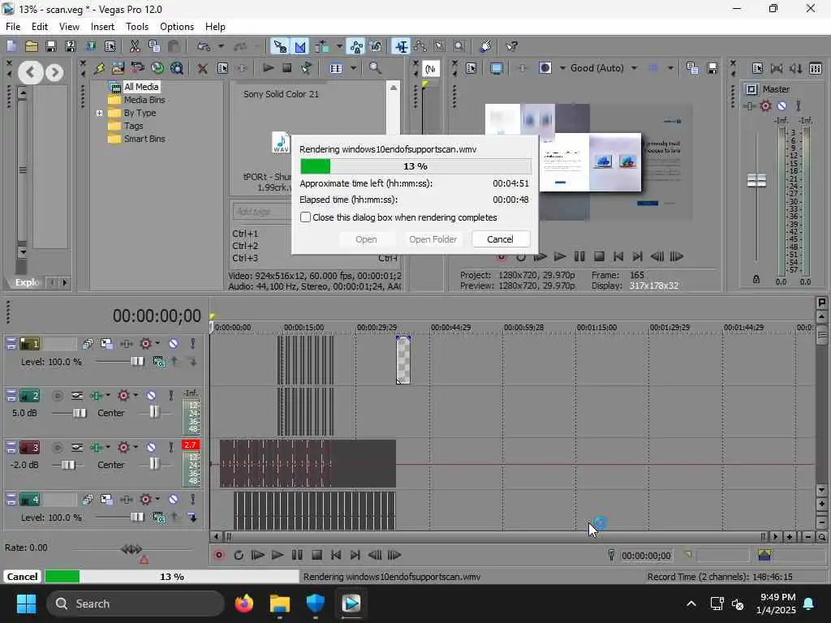The height and width of the screenshot is (623, 831).
Task: Open the Options menu
Action: [176, 27]
